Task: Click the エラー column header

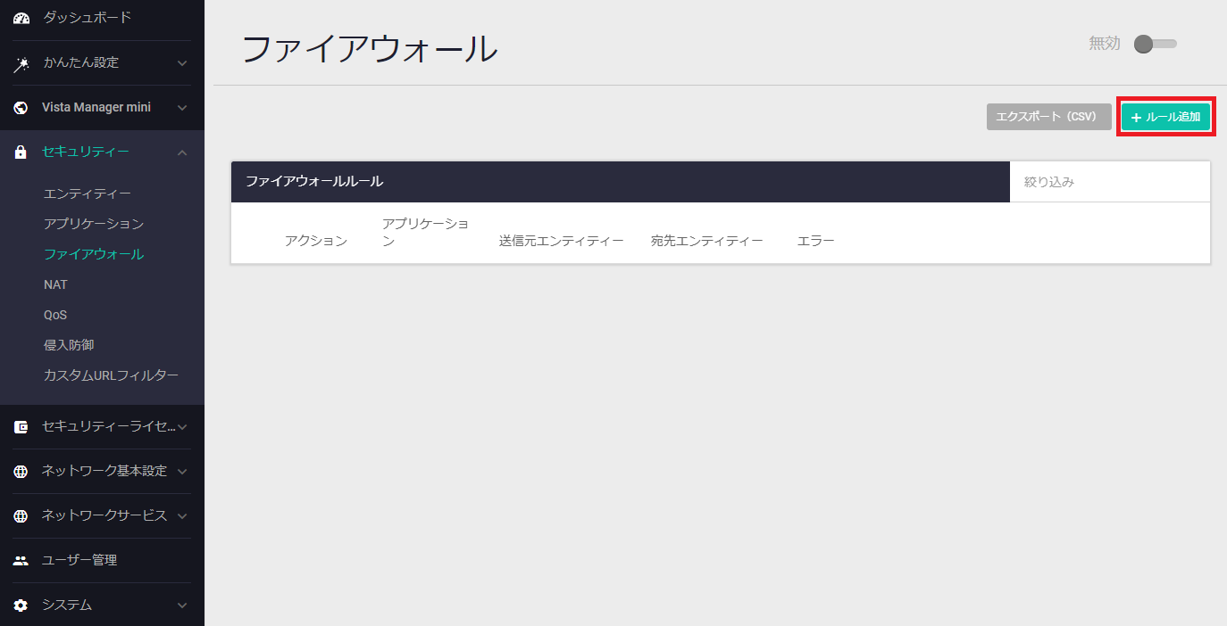Action: click(x=816, y=241)
